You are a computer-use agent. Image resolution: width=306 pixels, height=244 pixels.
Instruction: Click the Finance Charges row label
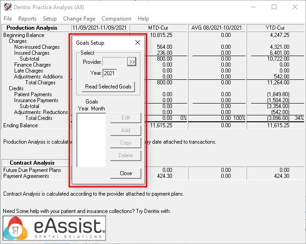[x=32, y=65]
